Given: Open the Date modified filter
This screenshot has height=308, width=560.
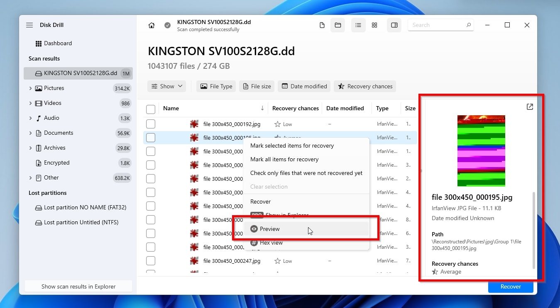Looking at the screenshot, I should pyautogui.click(x=304, y=86).
